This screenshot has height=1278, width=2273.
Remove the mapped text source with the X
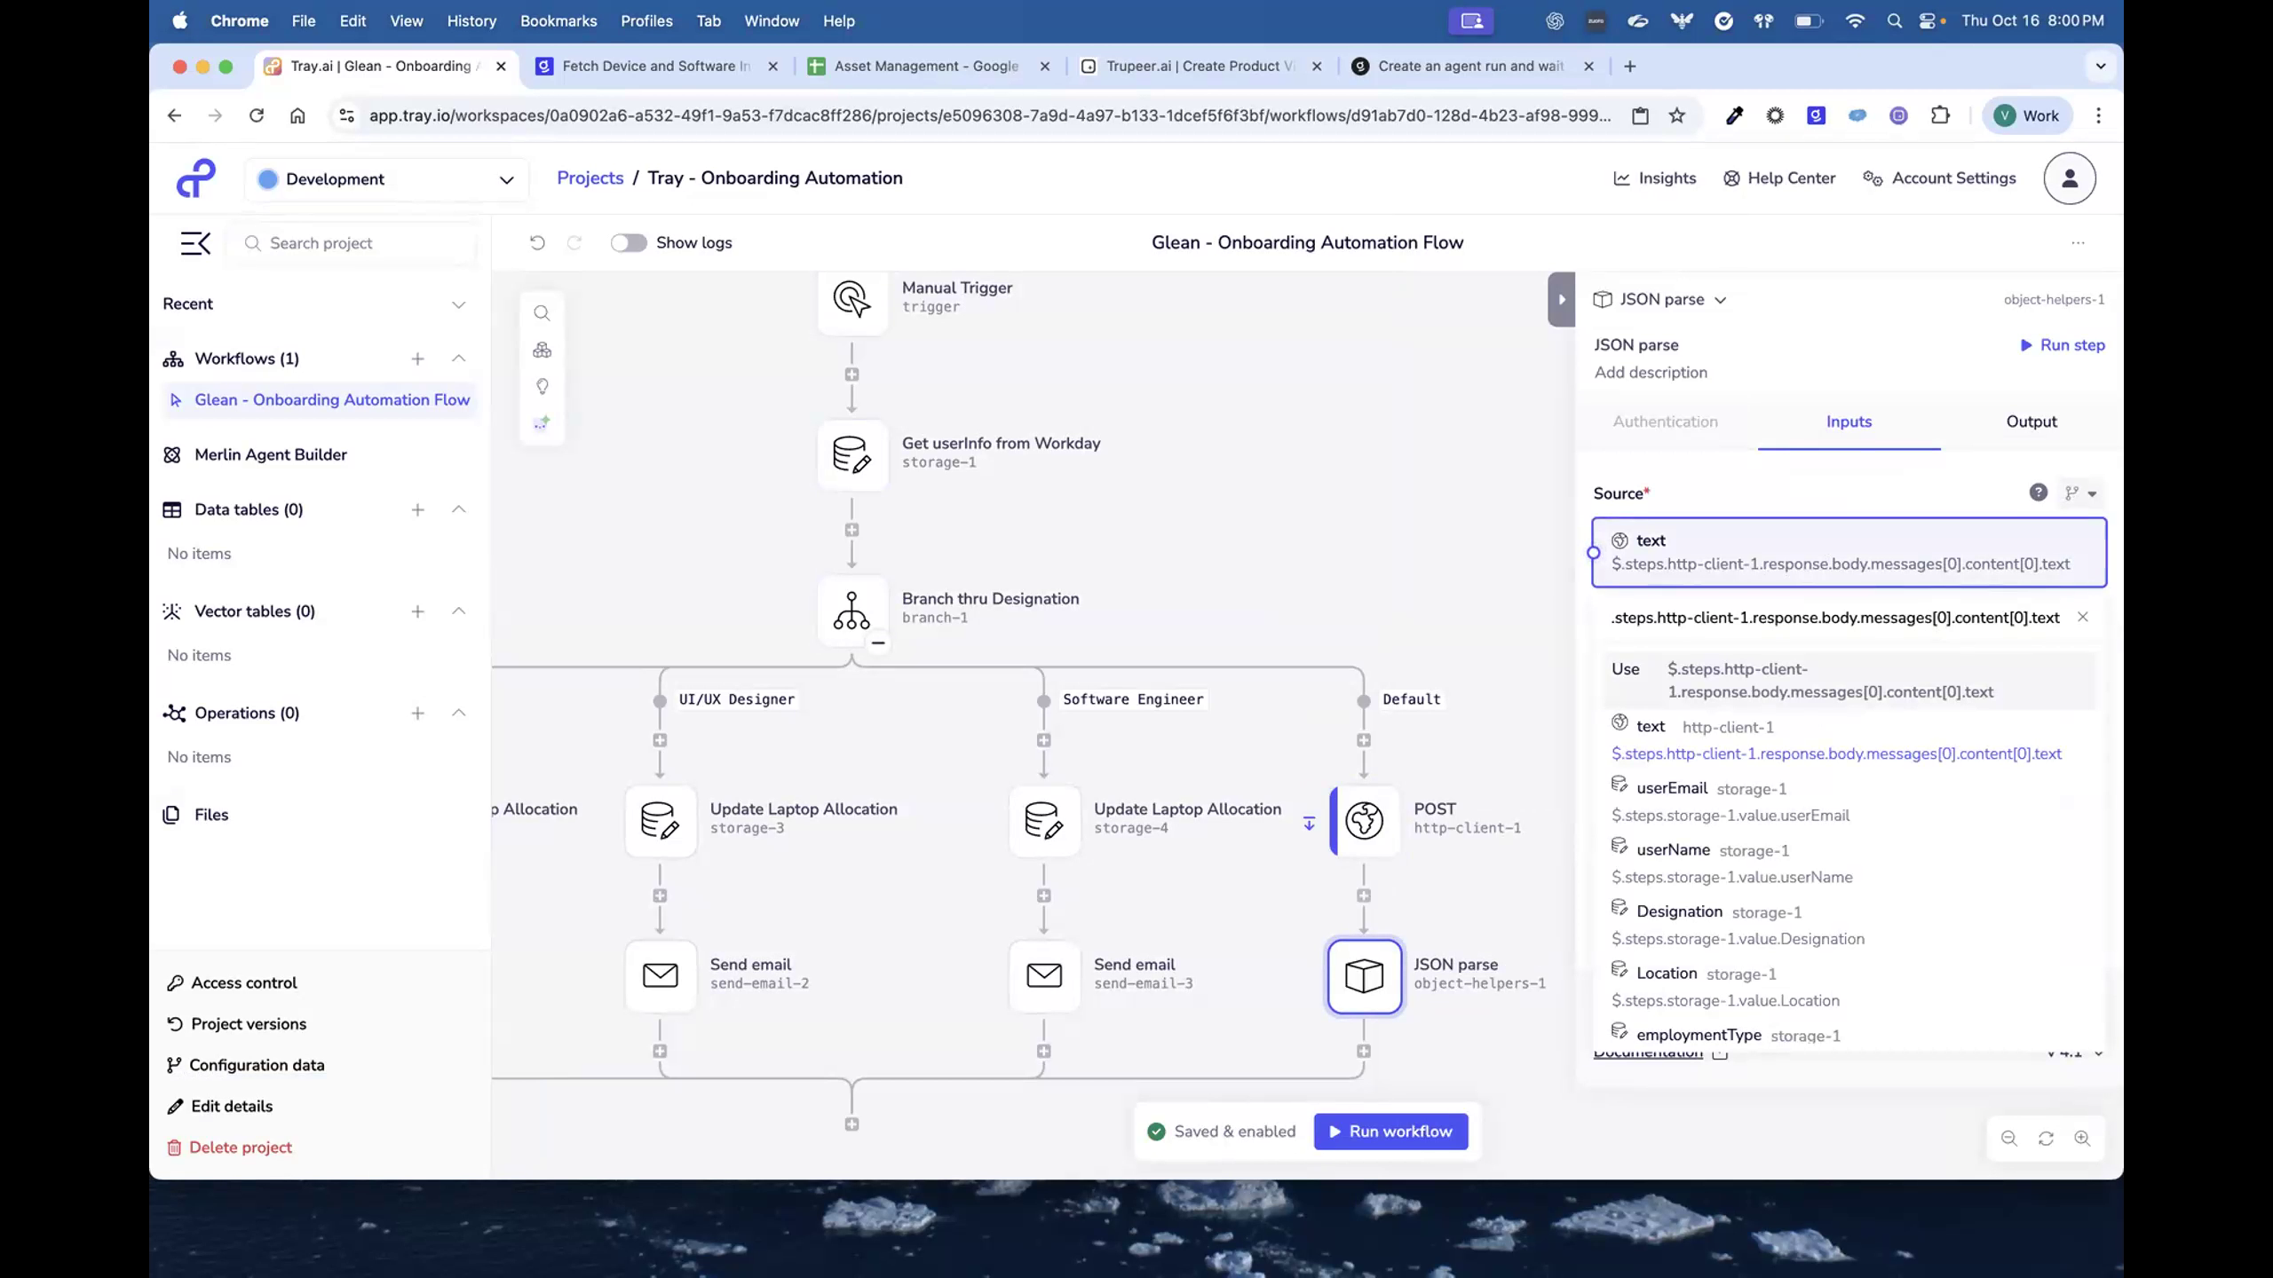pyautogui.click(x=2083, y=617)
